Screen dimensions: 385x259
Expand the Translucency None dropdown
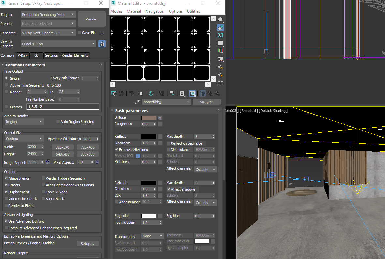click(x=153, y=236)
